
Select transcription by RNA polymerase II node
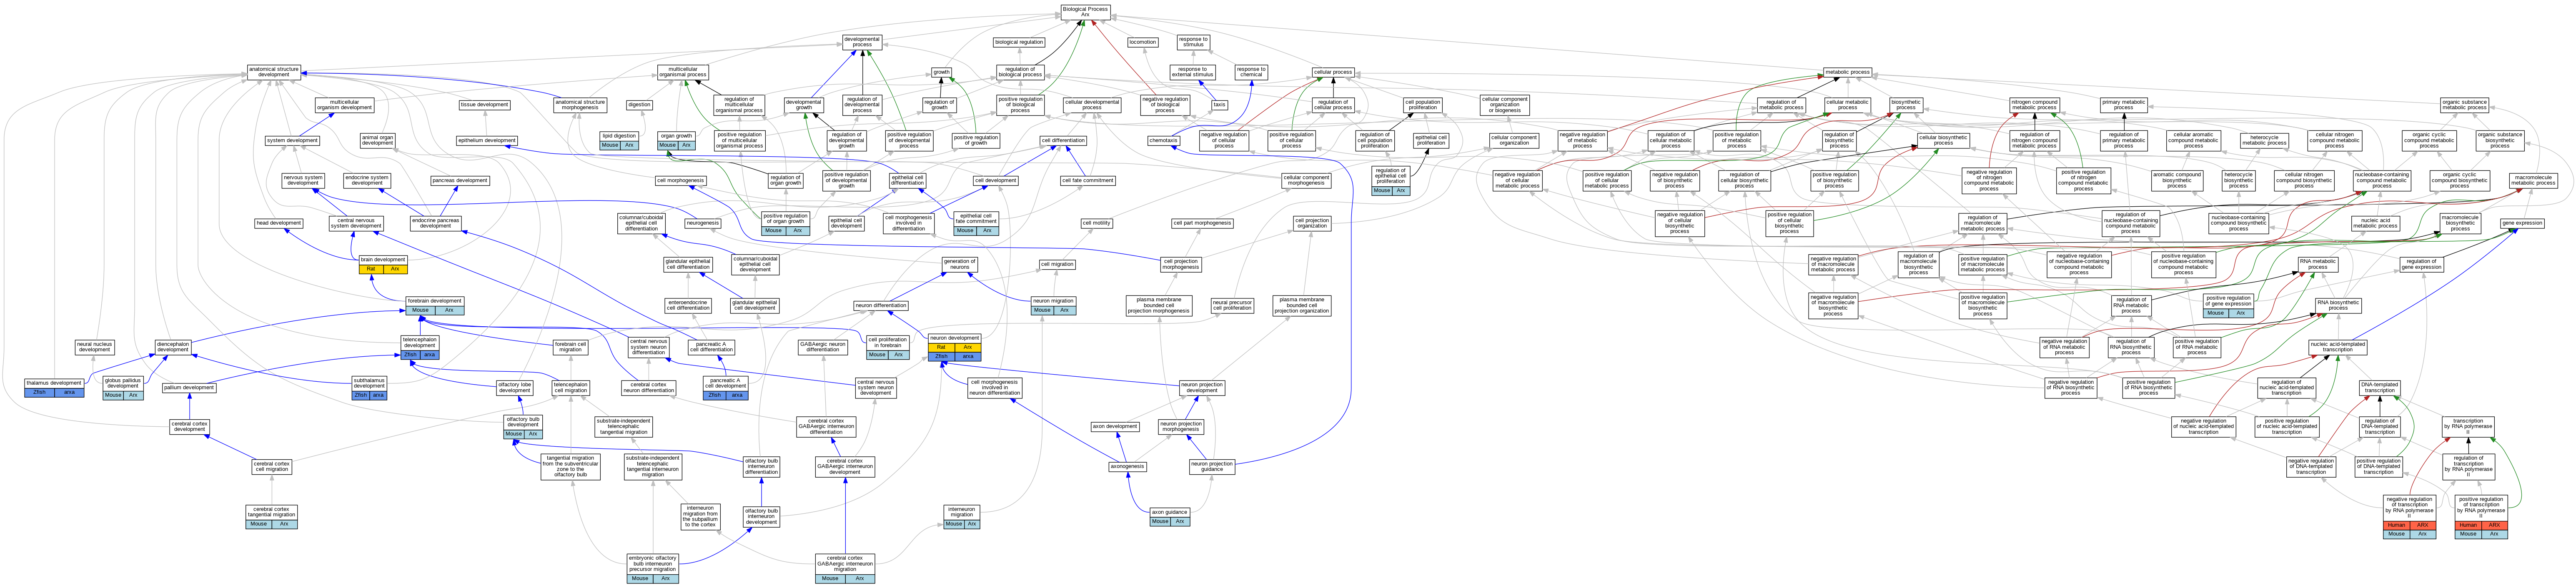click(2468, 427)
